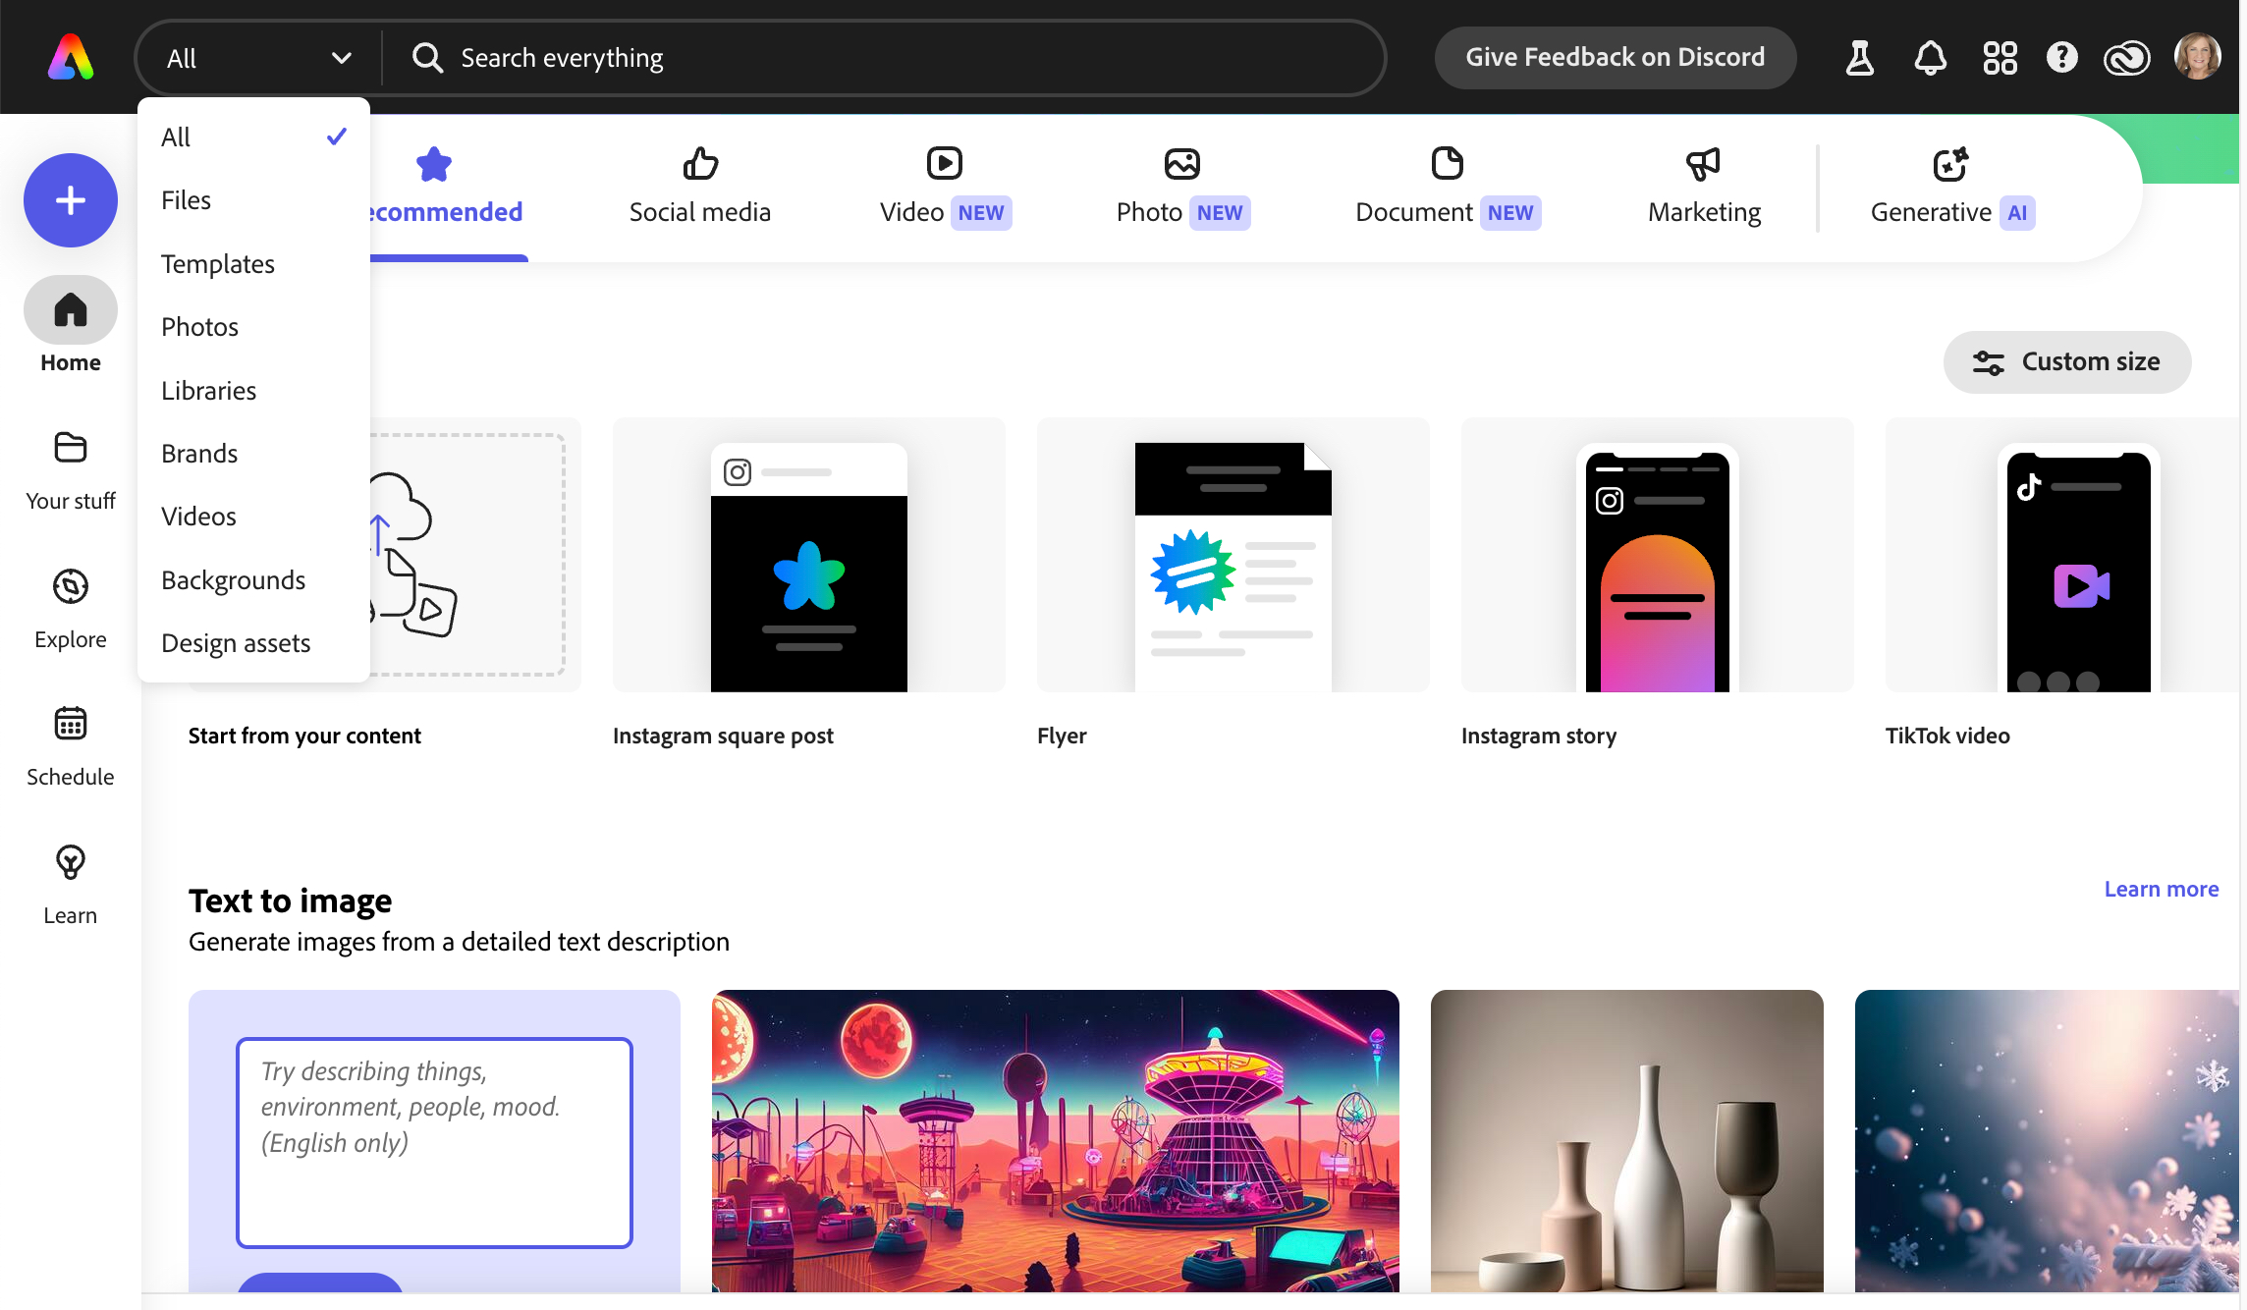Open the Creative Cloud icon
Screen dimensions: 2247x1310
pyautogui.click(x=2126, y=58)
